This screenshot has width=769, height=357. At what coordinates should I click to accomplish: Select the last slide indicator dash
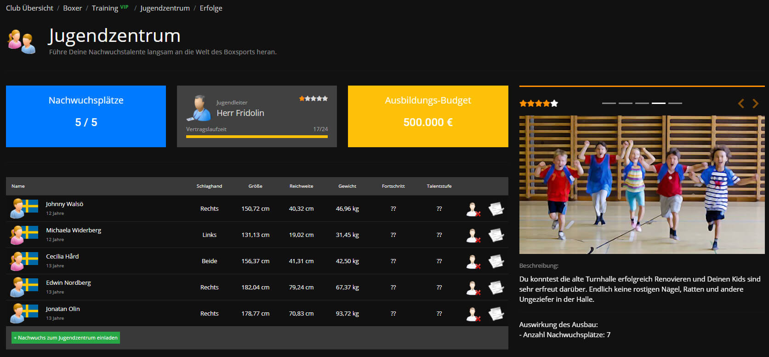point(675,104)
